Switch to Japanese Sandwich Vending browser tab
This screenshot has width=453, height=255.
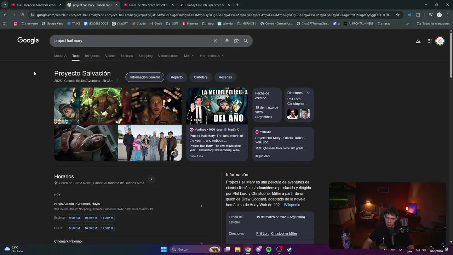[x=37, y=5]
